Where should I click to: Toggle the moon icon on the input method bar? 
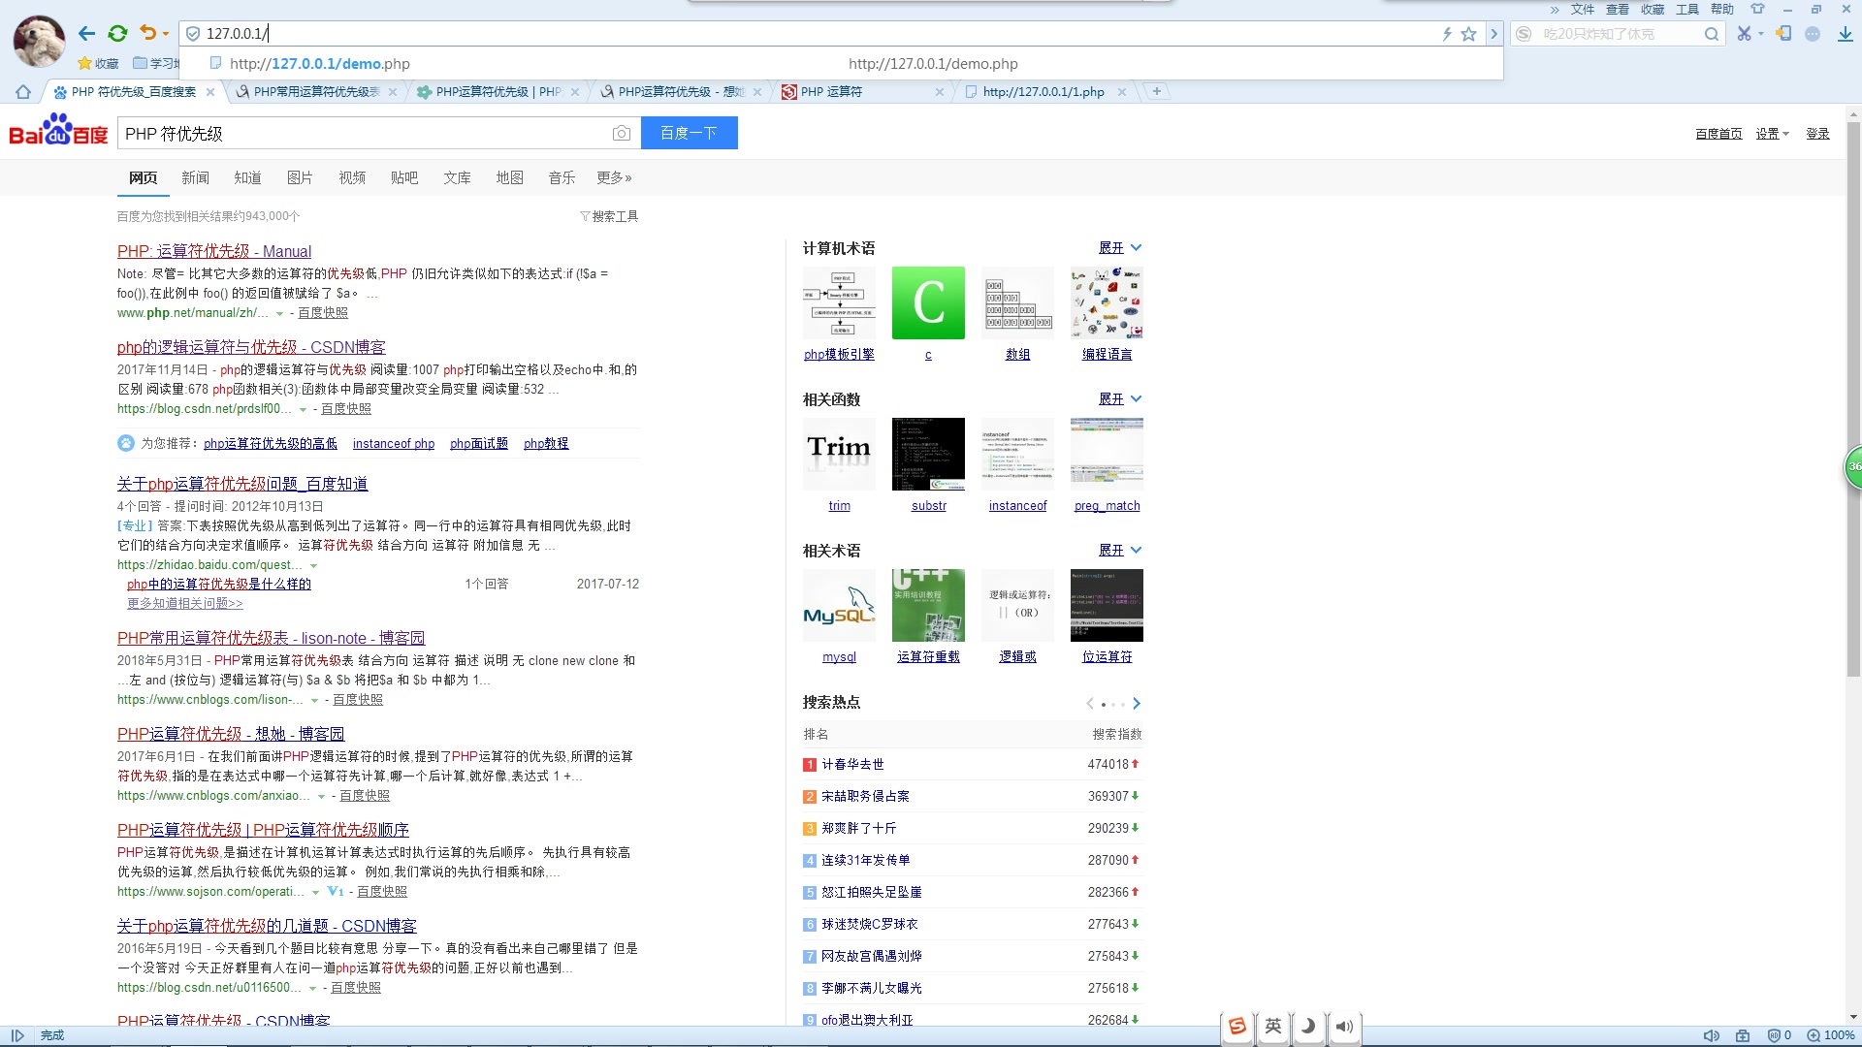(1308, 1027)
